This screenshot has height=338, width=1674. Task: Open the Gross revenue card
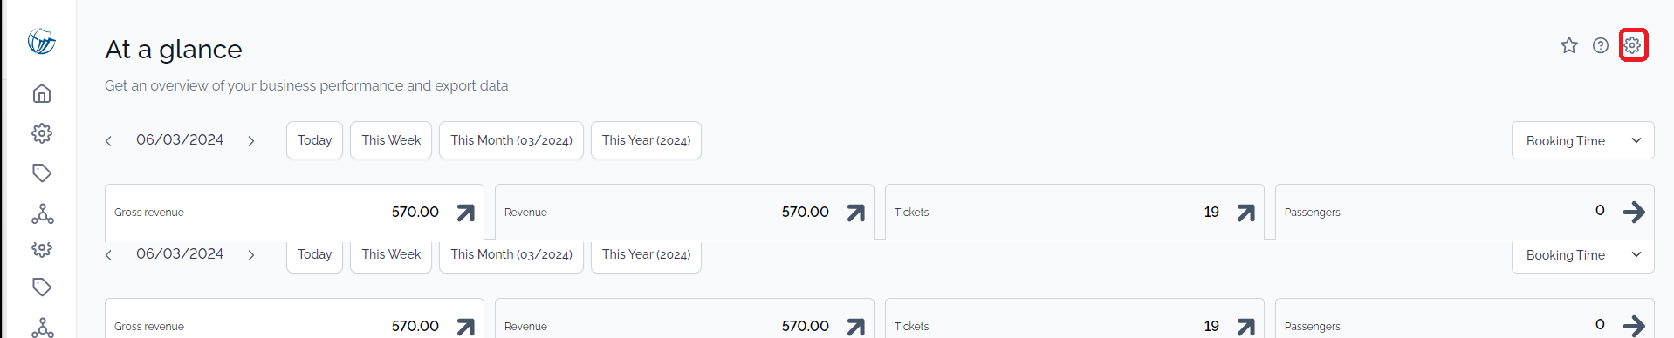(294, 212)
